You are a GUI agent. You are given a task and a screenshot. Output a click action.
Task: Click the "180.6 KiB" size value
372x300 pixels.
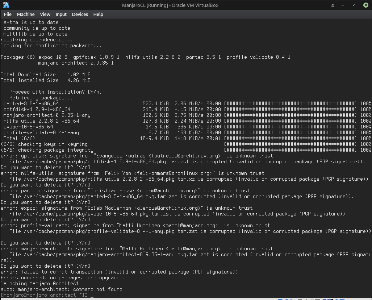click(x=156, y=115)
